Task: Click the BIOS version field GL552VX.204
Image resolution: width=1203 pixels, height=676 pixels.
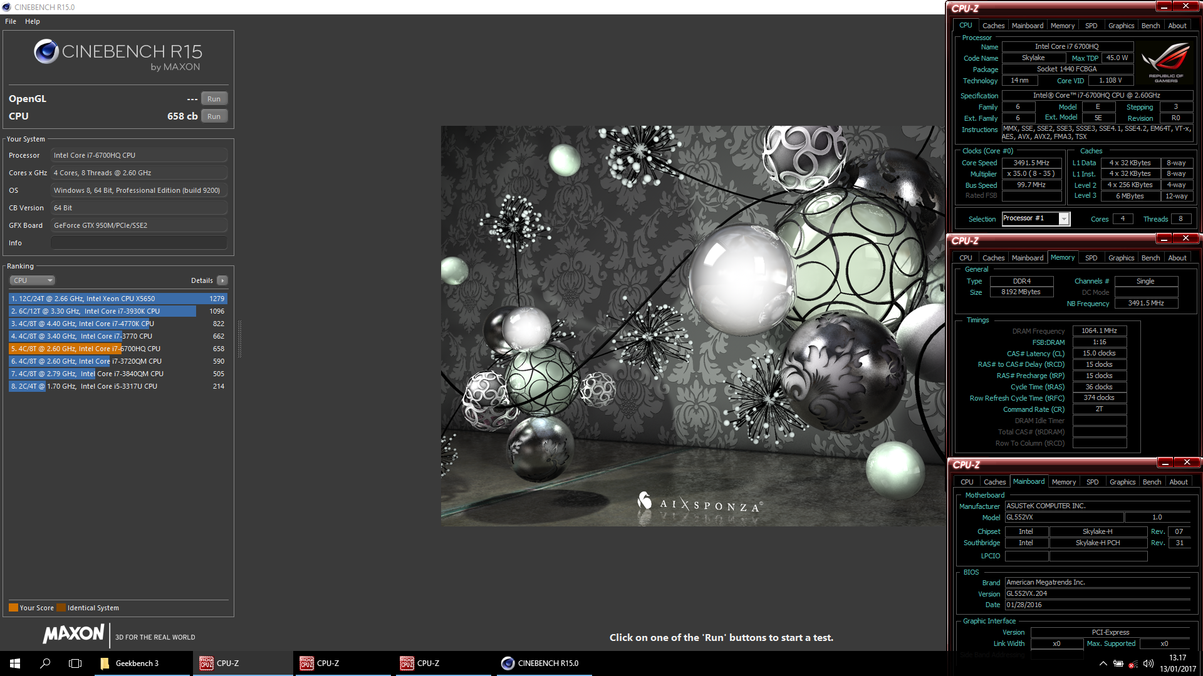Action: coord(1098,593)
